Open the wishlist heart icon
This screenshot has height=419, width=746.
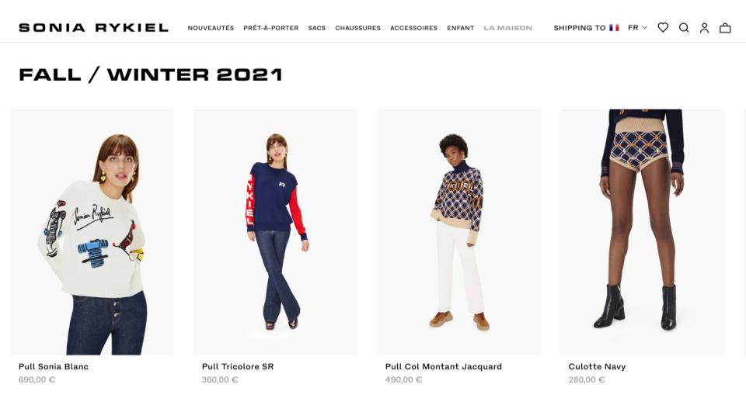663,28
